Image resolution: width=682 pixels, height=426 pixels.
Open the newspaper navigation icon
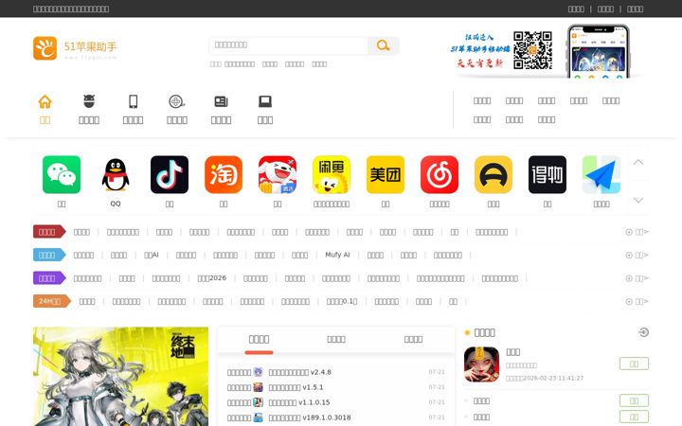pos(221,101)
